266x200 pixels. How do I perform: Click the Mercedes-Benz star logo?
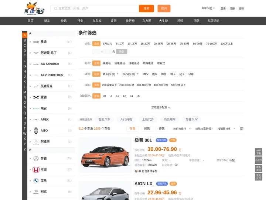[36, 159]
